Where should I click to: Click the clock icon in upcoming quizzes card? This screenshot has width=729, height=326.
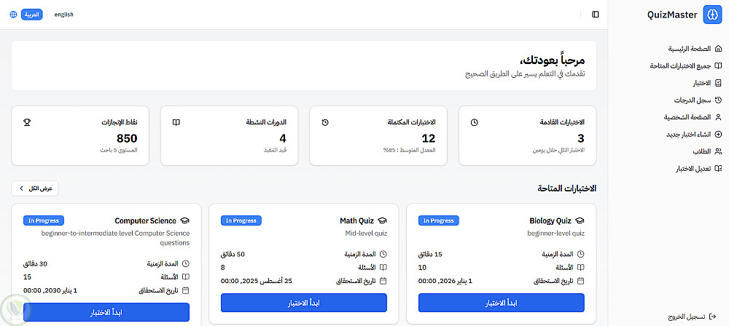(475, 122)
